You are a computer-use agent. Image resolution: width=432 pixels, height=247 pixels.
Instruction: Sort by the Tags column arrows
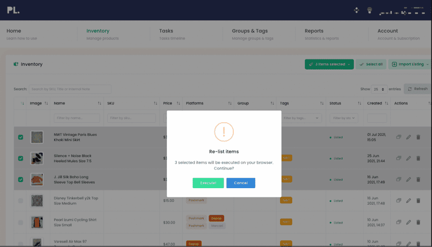coord(322,103)
